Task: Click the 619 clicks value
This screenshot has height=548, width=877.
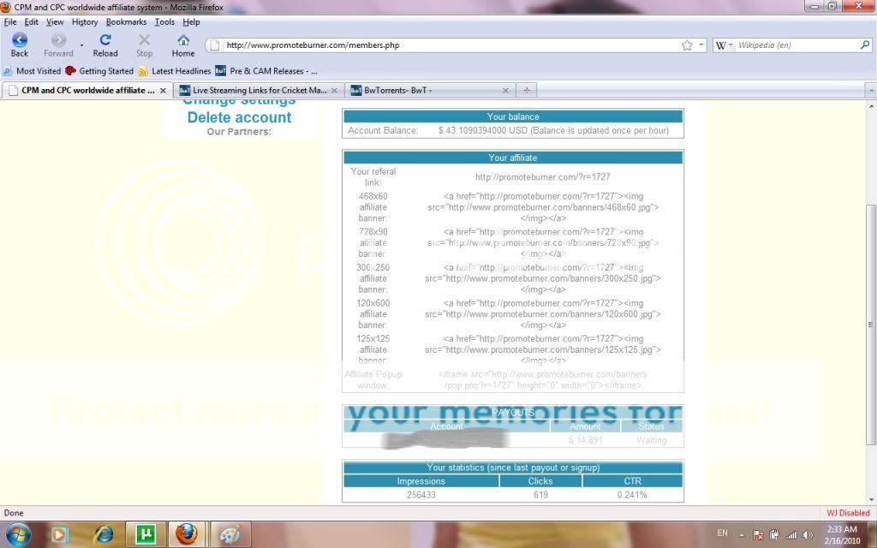Action: tap(540, 495)
